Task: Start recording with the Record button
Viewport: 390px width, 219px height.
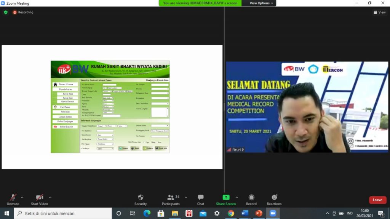Action: [251, 199]
